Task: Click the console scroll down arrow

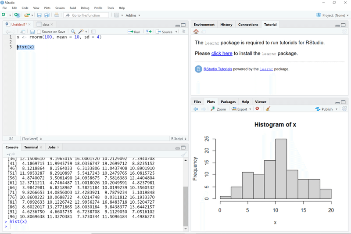Action: pos(186,229)
